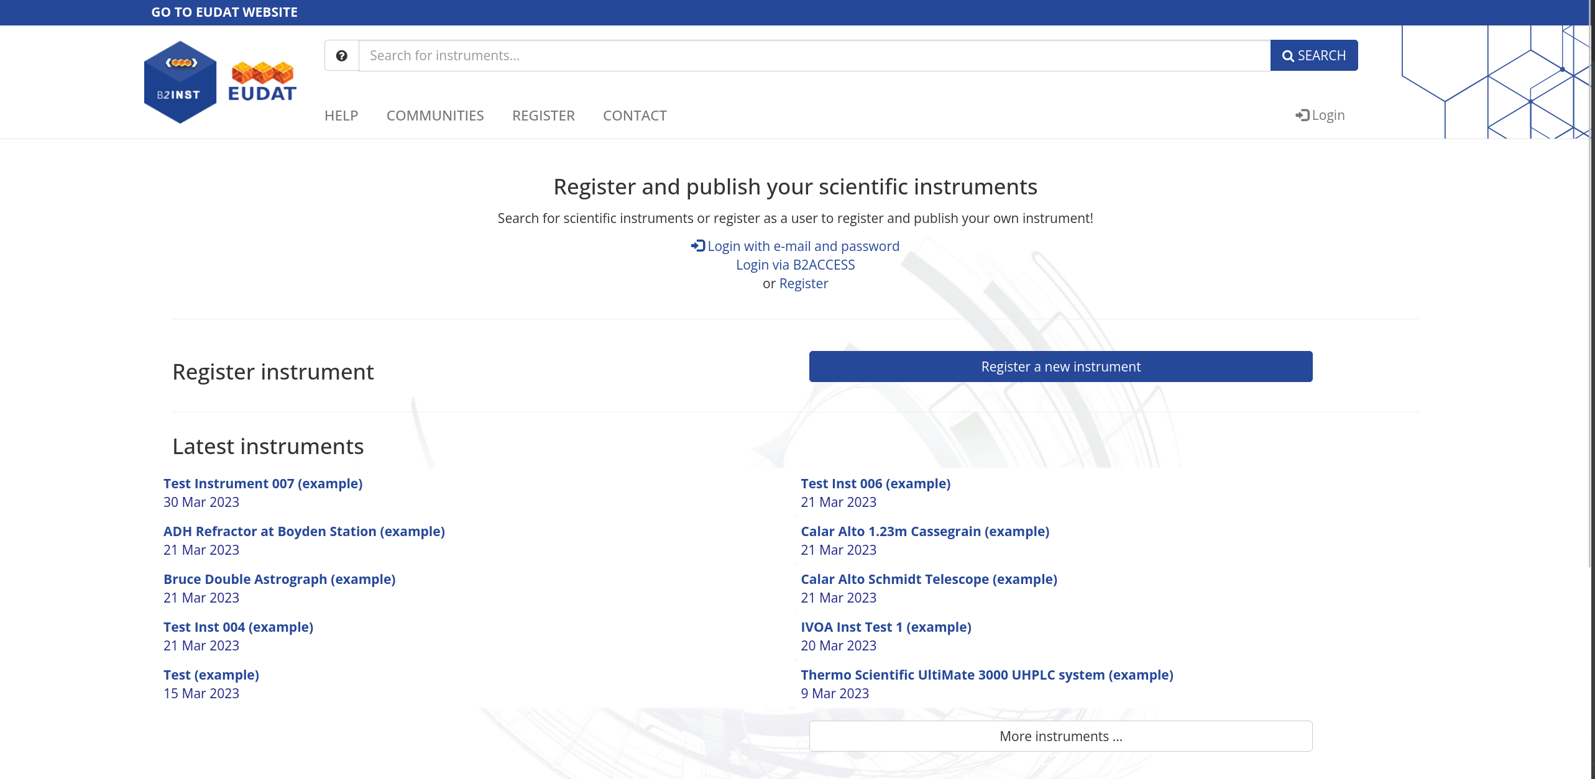Open 'ADH Refractor at Boyden Station (example)'
The width and height of the screenshot is (1595, 779).
[304, 531]
